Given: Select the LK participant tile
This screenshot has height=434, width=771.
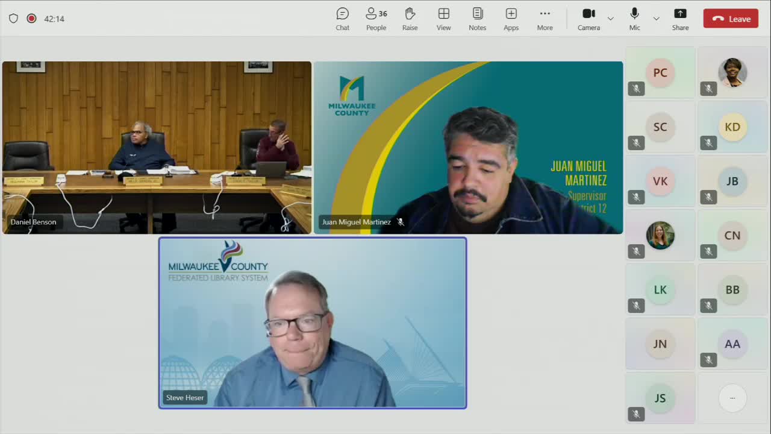Looking at the screenshot, I should [x=660, y=289].
